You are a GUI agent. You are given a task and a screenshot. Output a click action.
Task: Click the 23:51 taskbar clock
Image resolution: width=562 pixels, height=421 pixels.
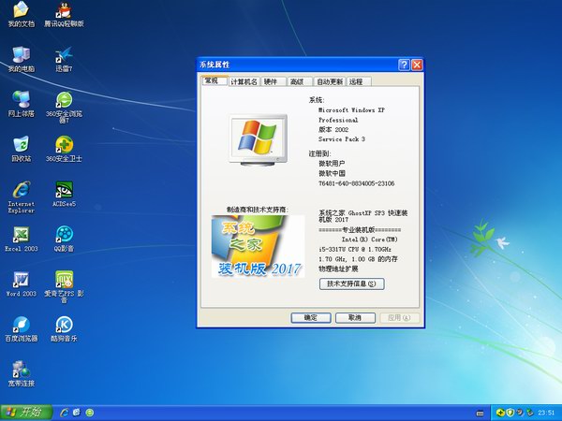pyautogui.click(x=546, y=413)
